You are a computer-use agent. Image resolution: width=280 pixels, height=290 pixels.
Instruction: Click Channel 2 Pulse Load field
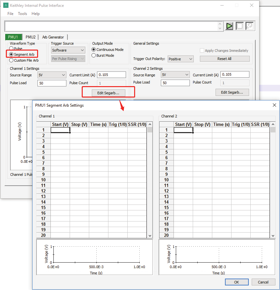point(175,83)
